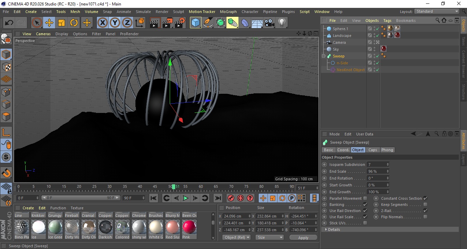The height and width of the screenshot is (249, 467).
Task: Click Make Editable icon in left toolbar
Action: click(x=6, y=40)
